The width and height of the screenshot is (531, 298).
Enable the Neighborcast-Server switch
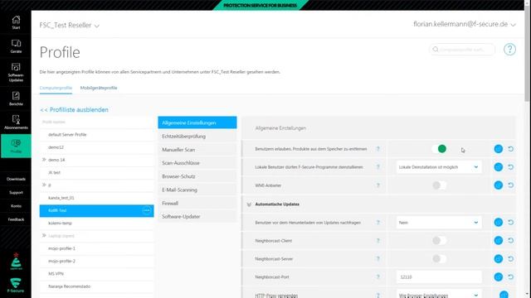tap(439, 259)
